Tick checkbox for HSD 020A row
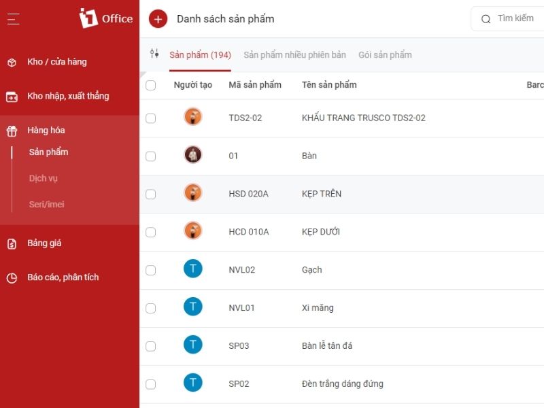 [x=150, y=194]
